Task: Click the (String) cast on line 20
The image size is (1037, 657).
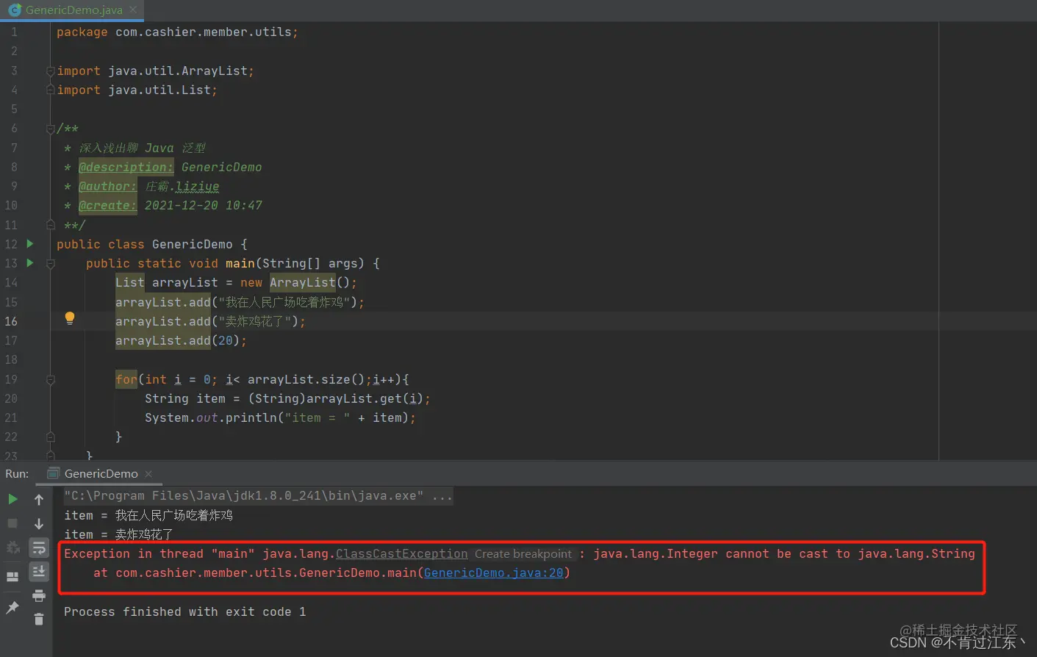Action: [x=276, y=398]
